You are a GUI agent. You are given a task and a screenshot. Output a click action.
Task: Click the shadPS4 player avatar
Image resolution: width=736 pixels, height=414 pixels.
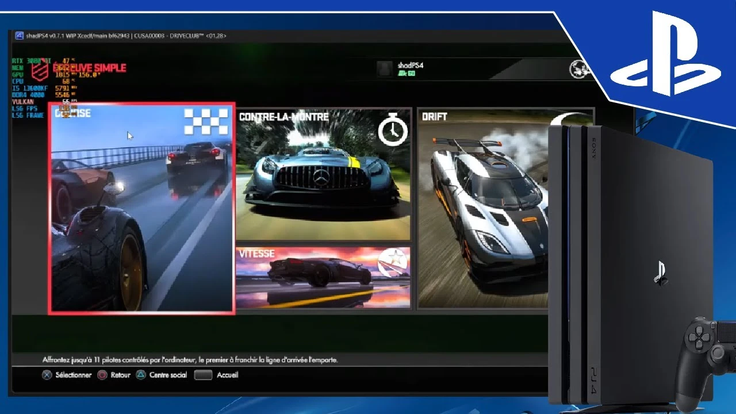384,68
